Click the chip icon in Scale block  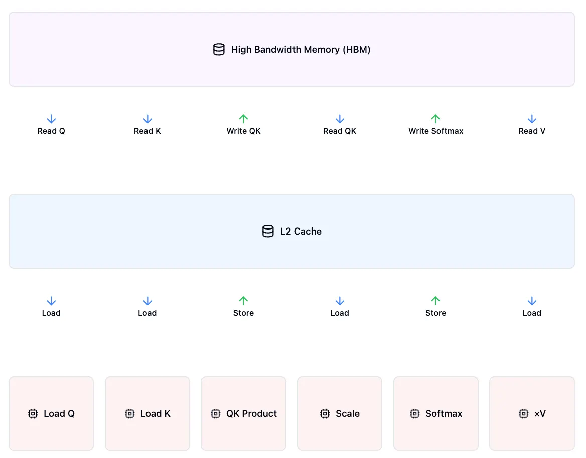point(325,414)
